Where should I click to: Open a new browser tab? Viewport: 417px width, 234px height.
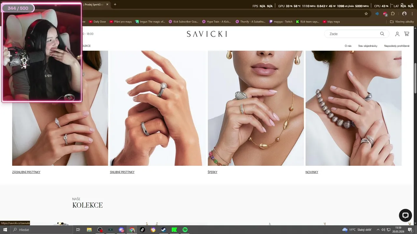115,4
